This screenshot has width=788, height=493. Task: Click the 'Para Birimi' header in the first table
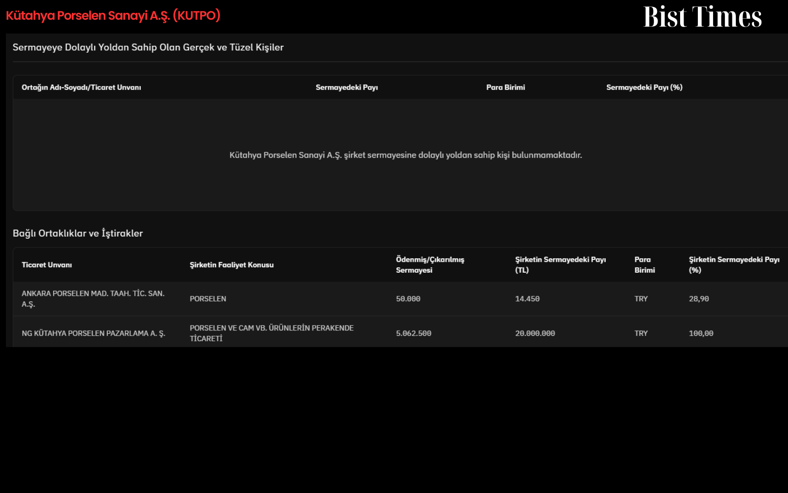(505, 87)
